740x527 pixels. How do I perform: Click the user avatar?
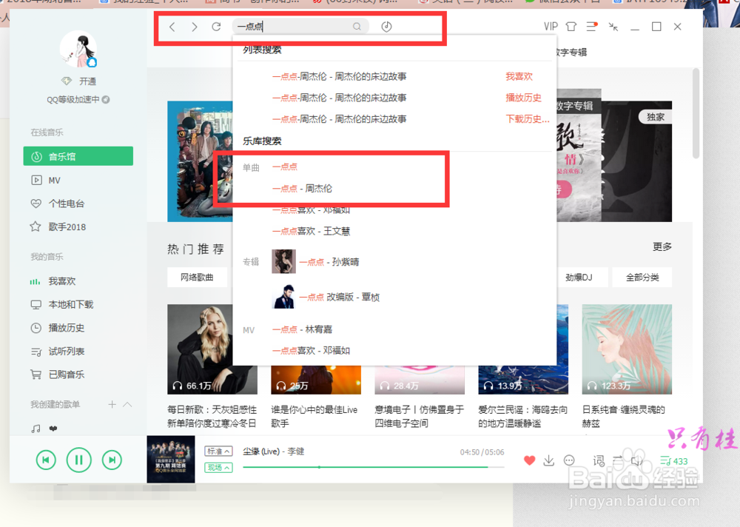tap(78, 49)
